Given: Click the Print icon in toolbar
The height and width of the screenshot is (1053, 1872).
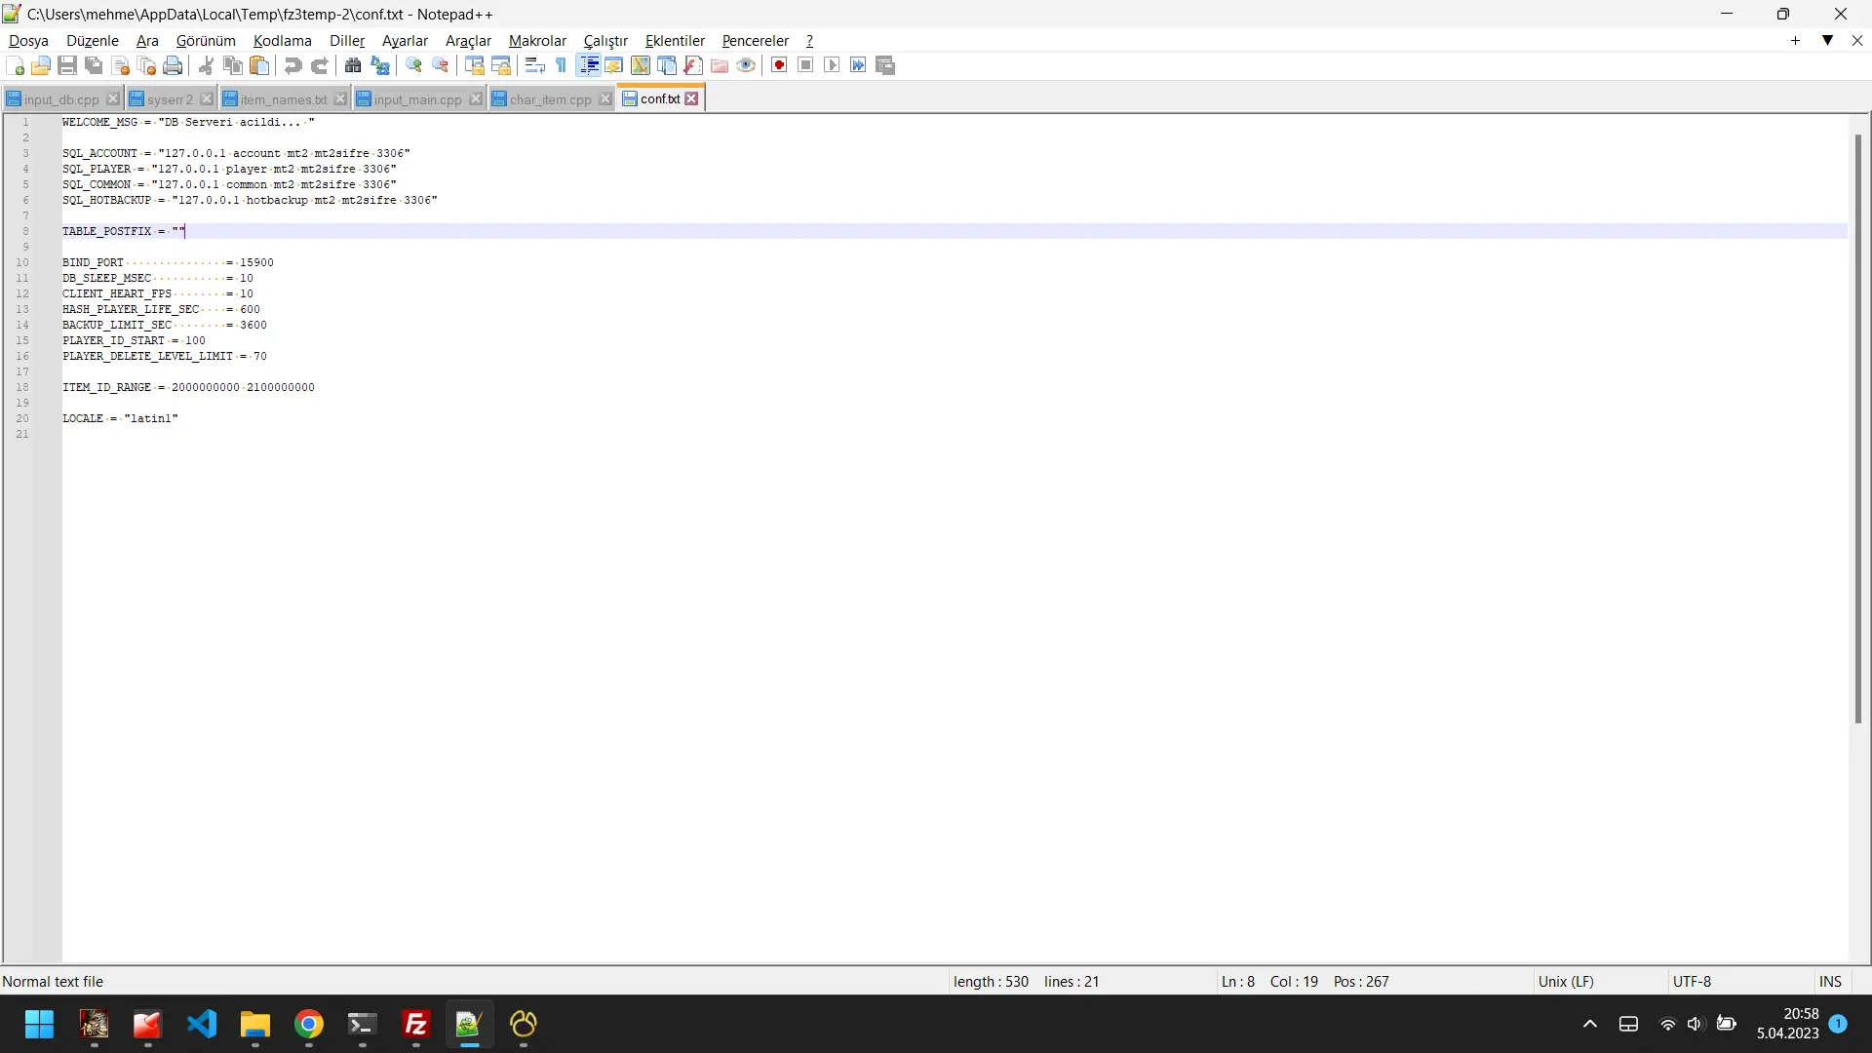Looking at the screenshot, I should point(173,65).
